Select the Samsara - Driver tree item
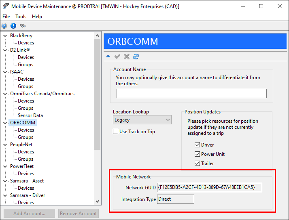Viewport: 289px width, 220px height. (x=28, y=195)
